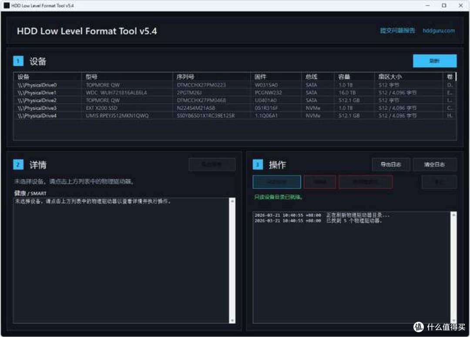Sort by the 设备 column header
Viewport: 470px width, 337px height.
(47, 77)
